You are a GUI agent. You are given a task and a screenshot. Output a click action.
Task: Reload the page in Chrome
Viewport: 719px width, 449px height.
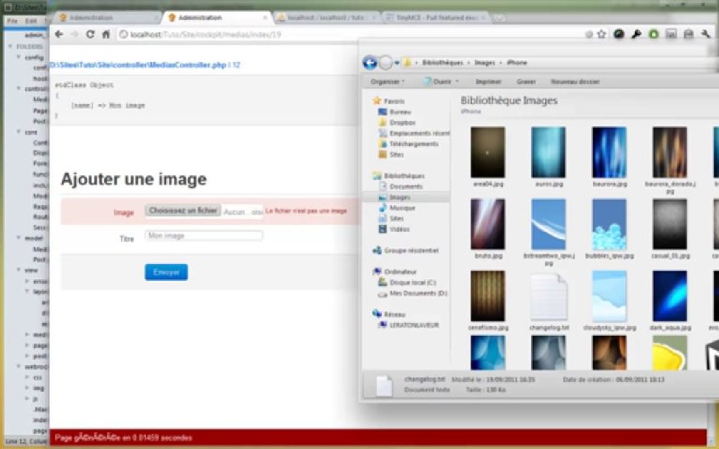(91, 35)
